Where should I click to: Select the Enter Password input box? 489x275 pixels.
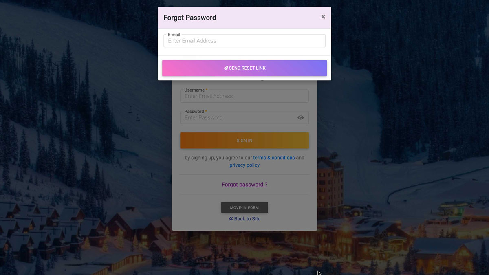click(238, 118)
